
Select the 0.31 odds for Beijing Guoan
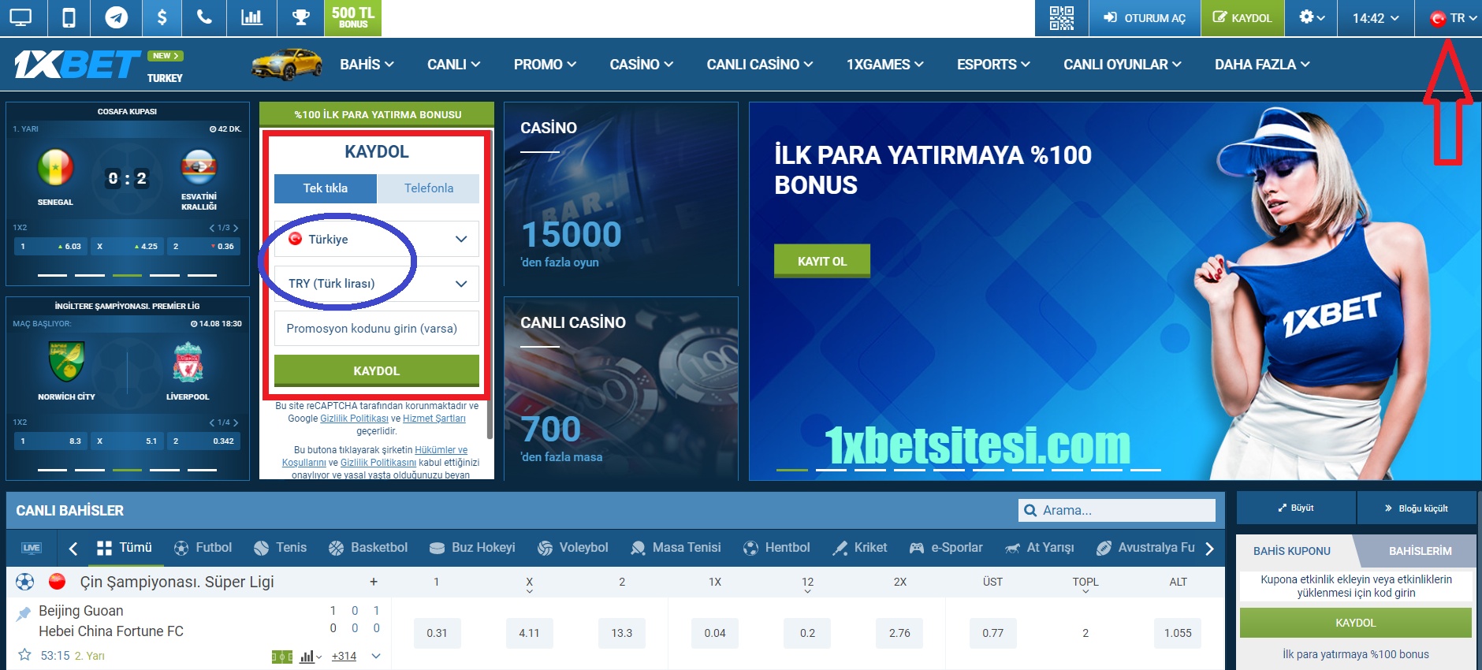click(x=437, y=633)
